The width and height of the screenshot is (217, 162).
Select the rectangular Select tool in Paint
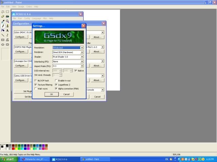7,12
